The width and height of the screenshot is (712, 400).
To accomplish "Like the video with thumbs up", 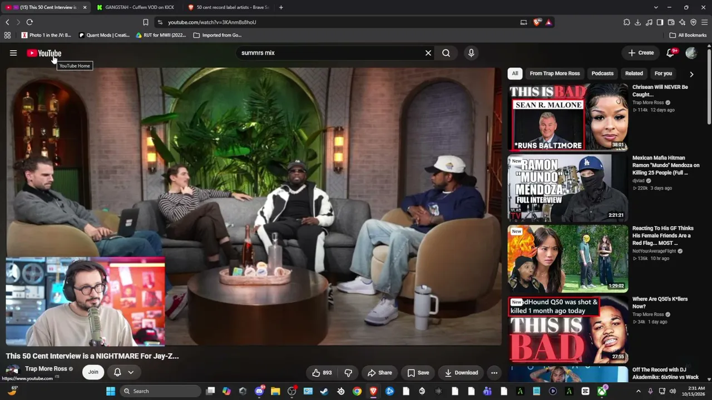I will pyautogui.click(x=322, y=373).
